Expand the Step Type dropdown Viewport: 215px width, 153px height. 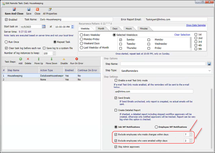[x=209, y=70]
